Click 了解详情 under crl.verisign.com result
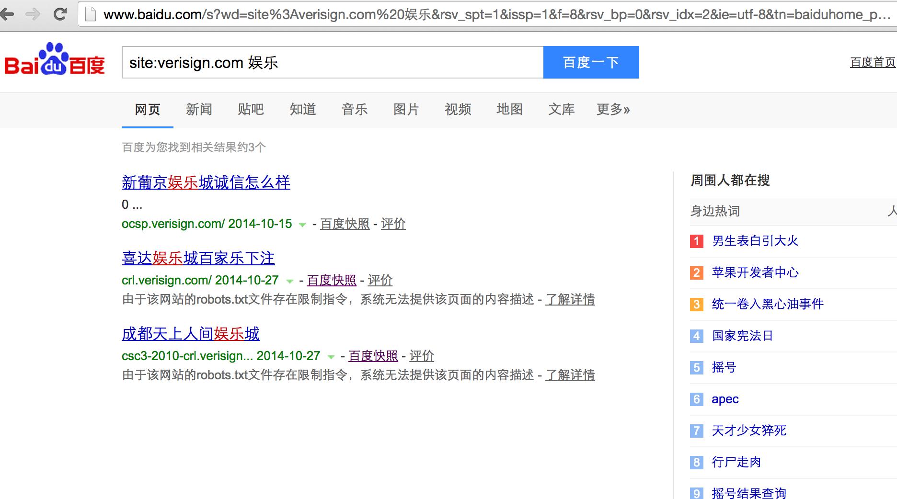The width and height of the screenshot is (897, 499). tap(570, 299)
